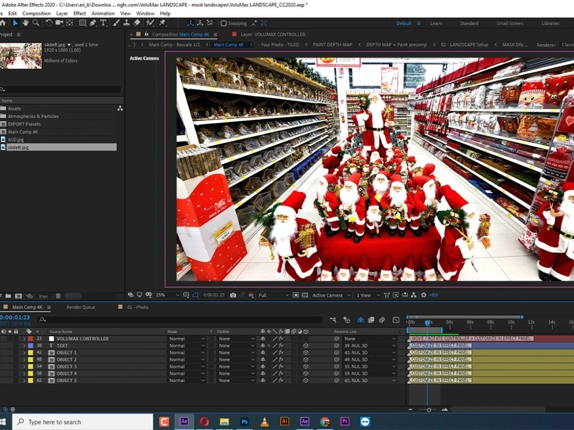The image size is (574, 430).
Task: Click the slideB.jpg thumbnail preview in Project panel
Action: pyautogui.click(x=21, y=56)
